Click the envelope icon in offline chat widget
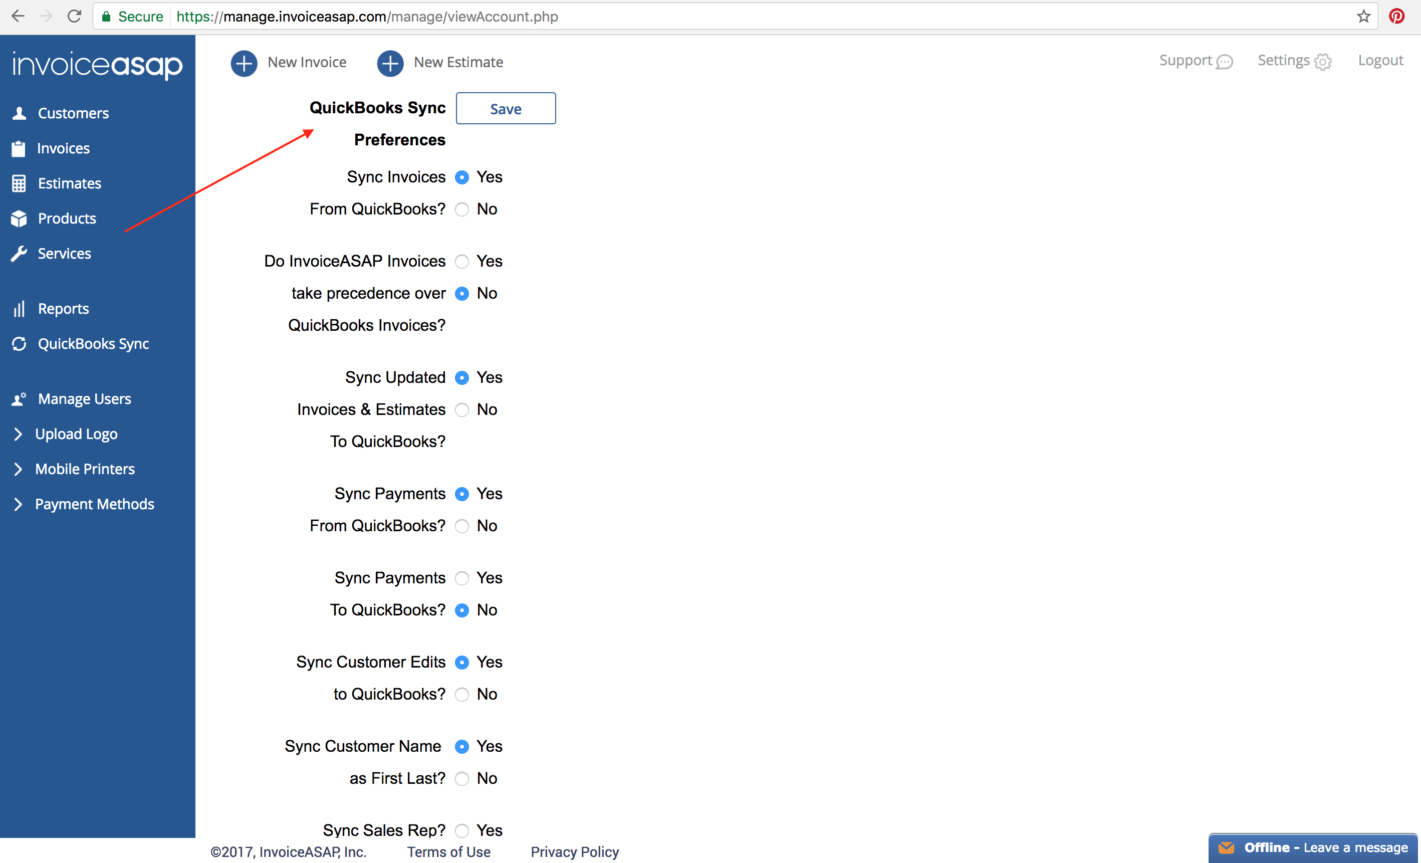This screenshot has width=1421, height=863. (1227, 847)
